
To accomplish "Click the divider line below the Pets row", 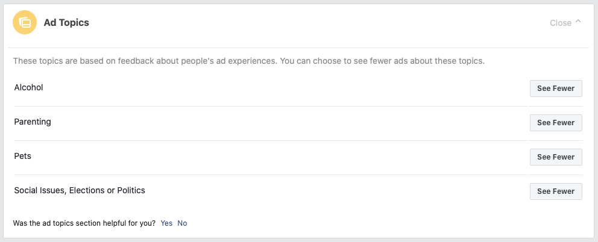I will click(298, 175).
